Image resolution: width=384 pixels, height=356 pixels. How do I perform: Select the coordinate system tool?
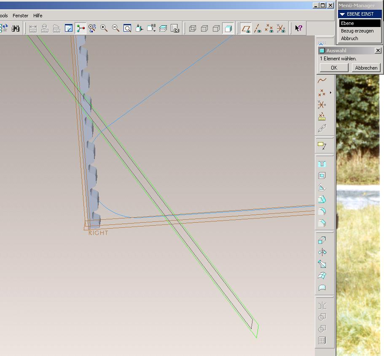[x=322, y=105]
